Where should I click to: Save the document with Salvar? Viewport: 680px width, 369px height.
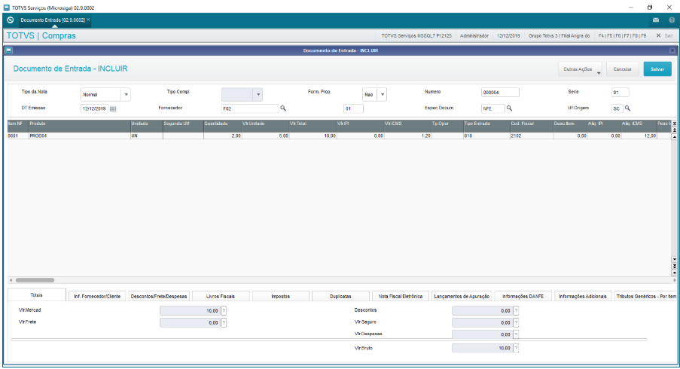[657, 69]
